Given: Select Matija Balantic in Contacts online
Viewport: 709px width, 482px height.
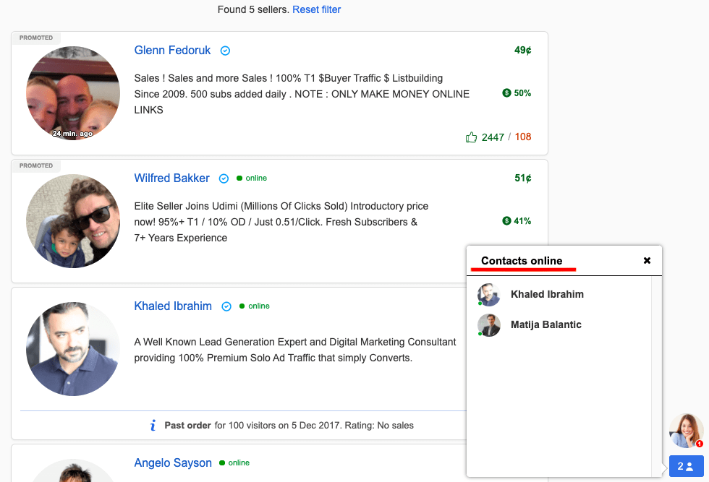Looking at the screenshot, I should [545, 325].
